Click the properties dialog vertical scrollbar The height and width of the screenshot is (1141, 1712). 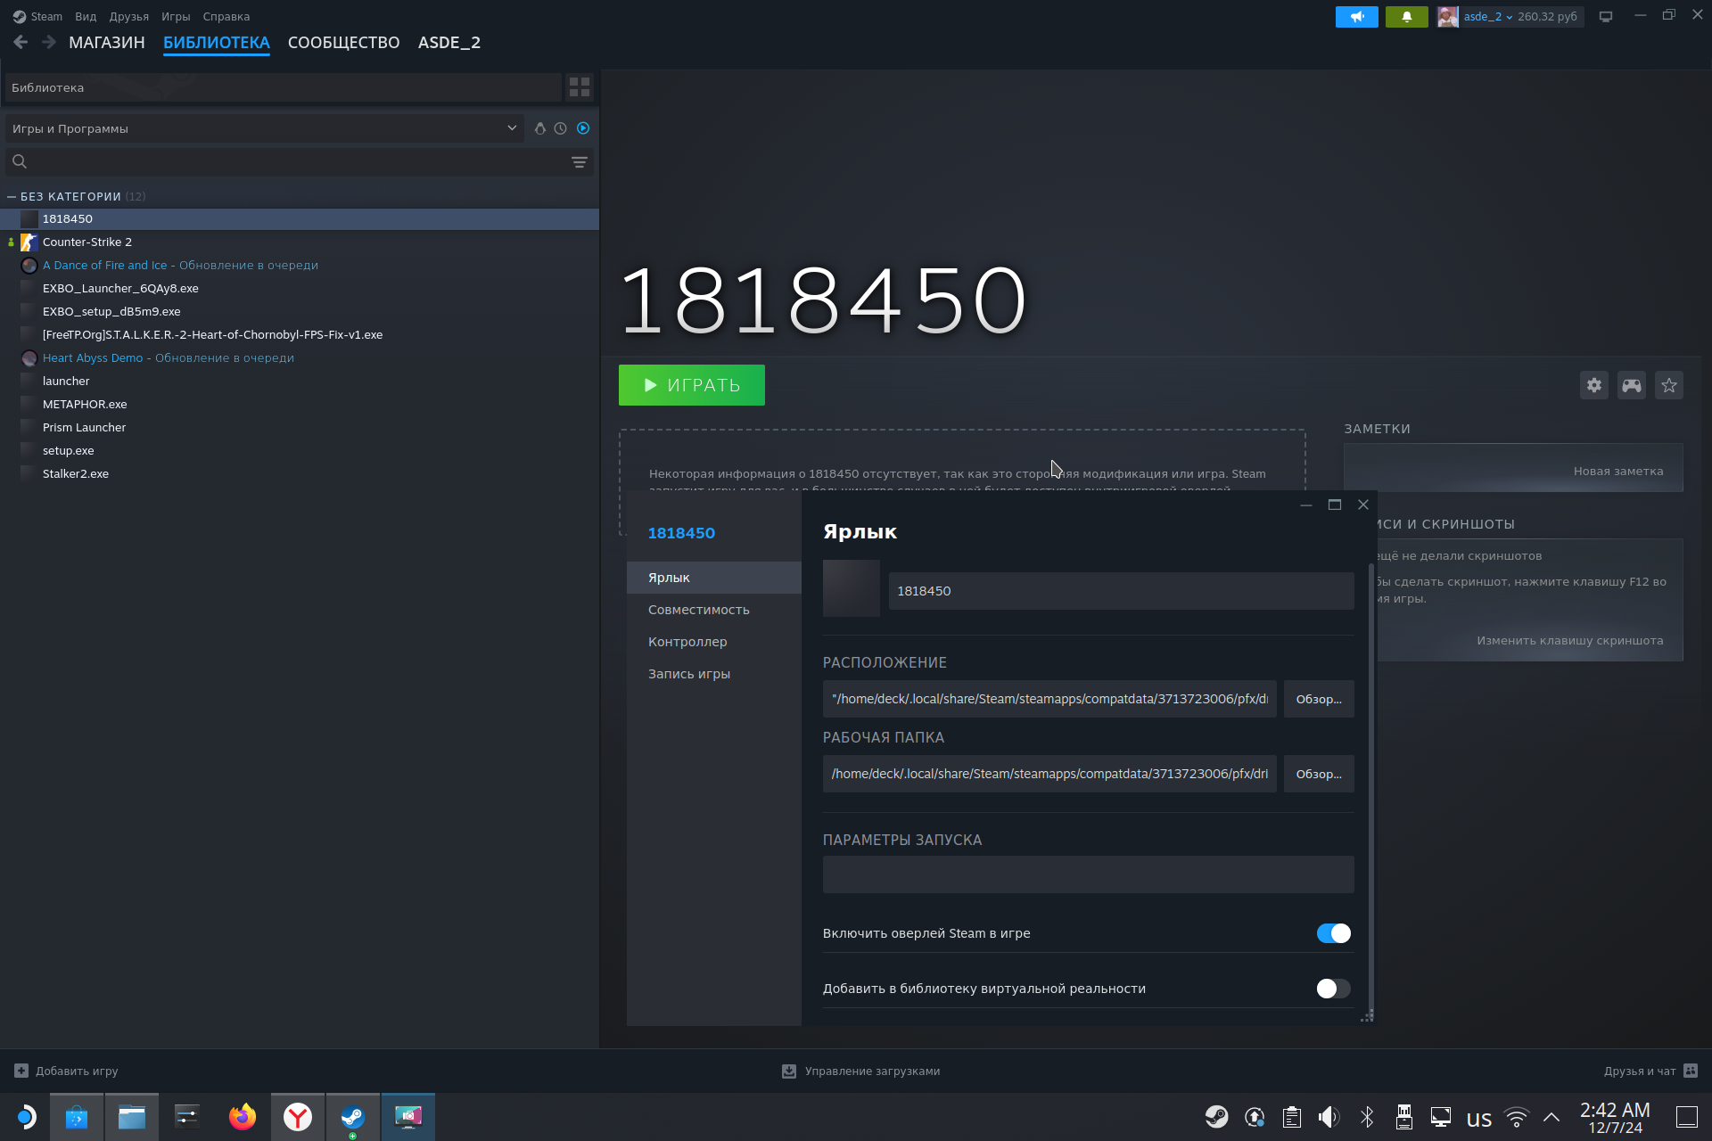click(1370, 788)
